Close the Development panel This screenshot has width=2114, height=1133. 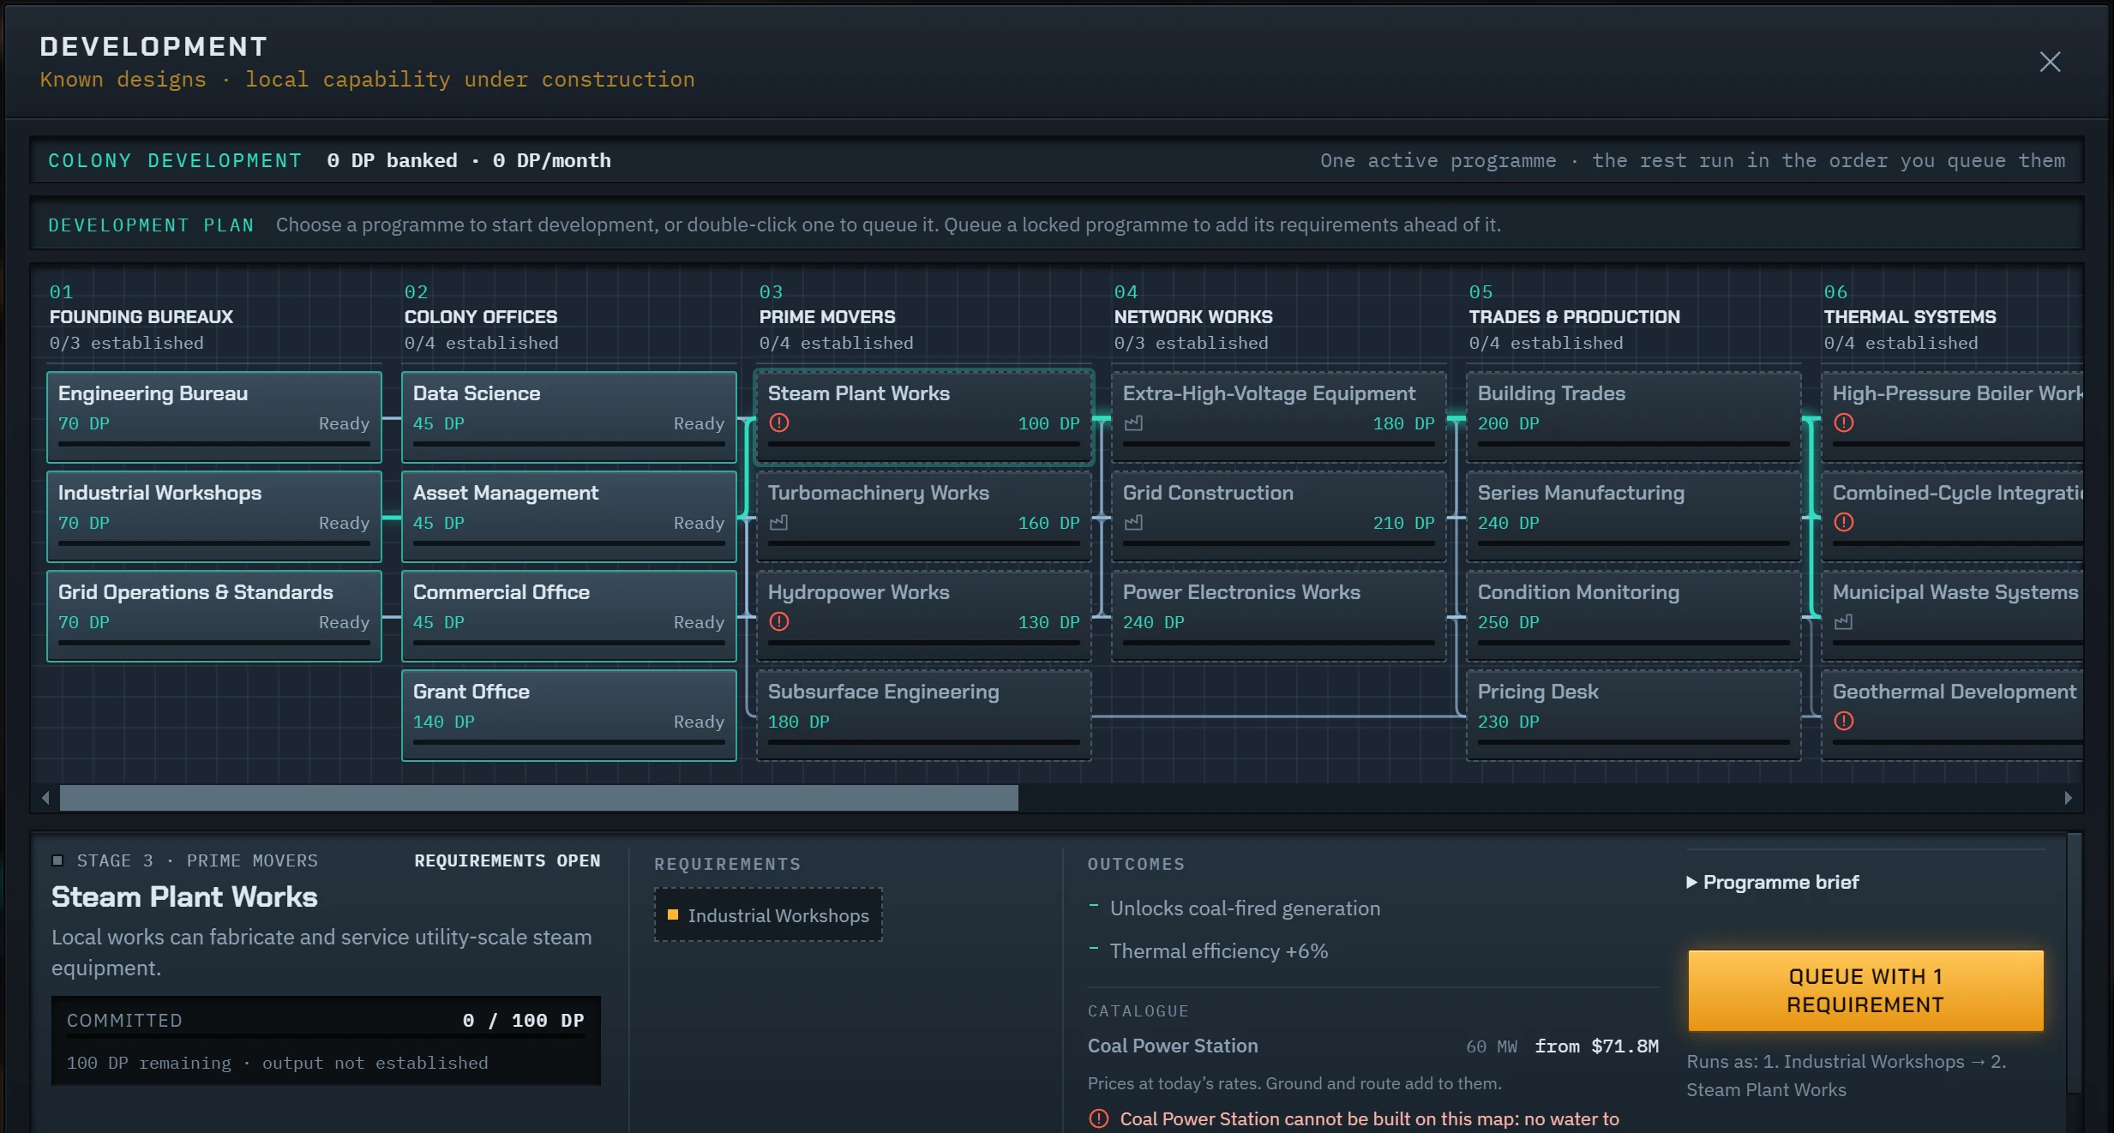tap(2050, 62)
